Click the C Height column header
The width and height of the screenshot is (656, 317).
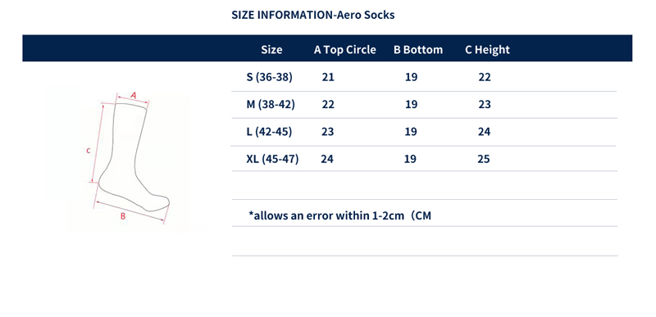click(487, 50)
